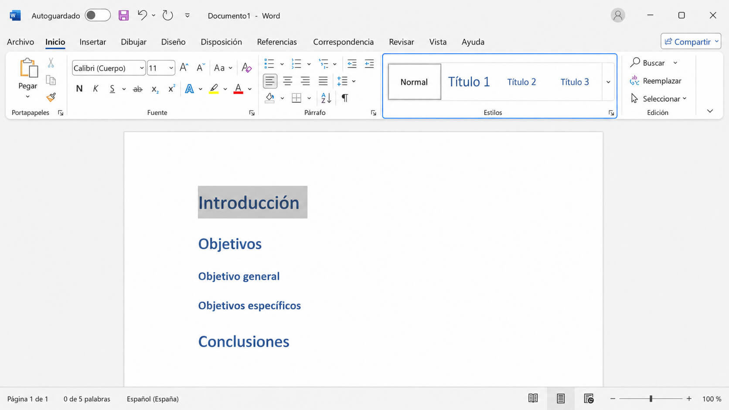Apply subscript formatting
Viewport: 729px width, 410px height.
[x=155, y=89]
